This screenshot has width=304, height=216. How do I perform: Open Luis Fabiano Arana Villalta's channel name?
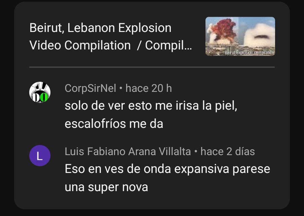(128, 151)
